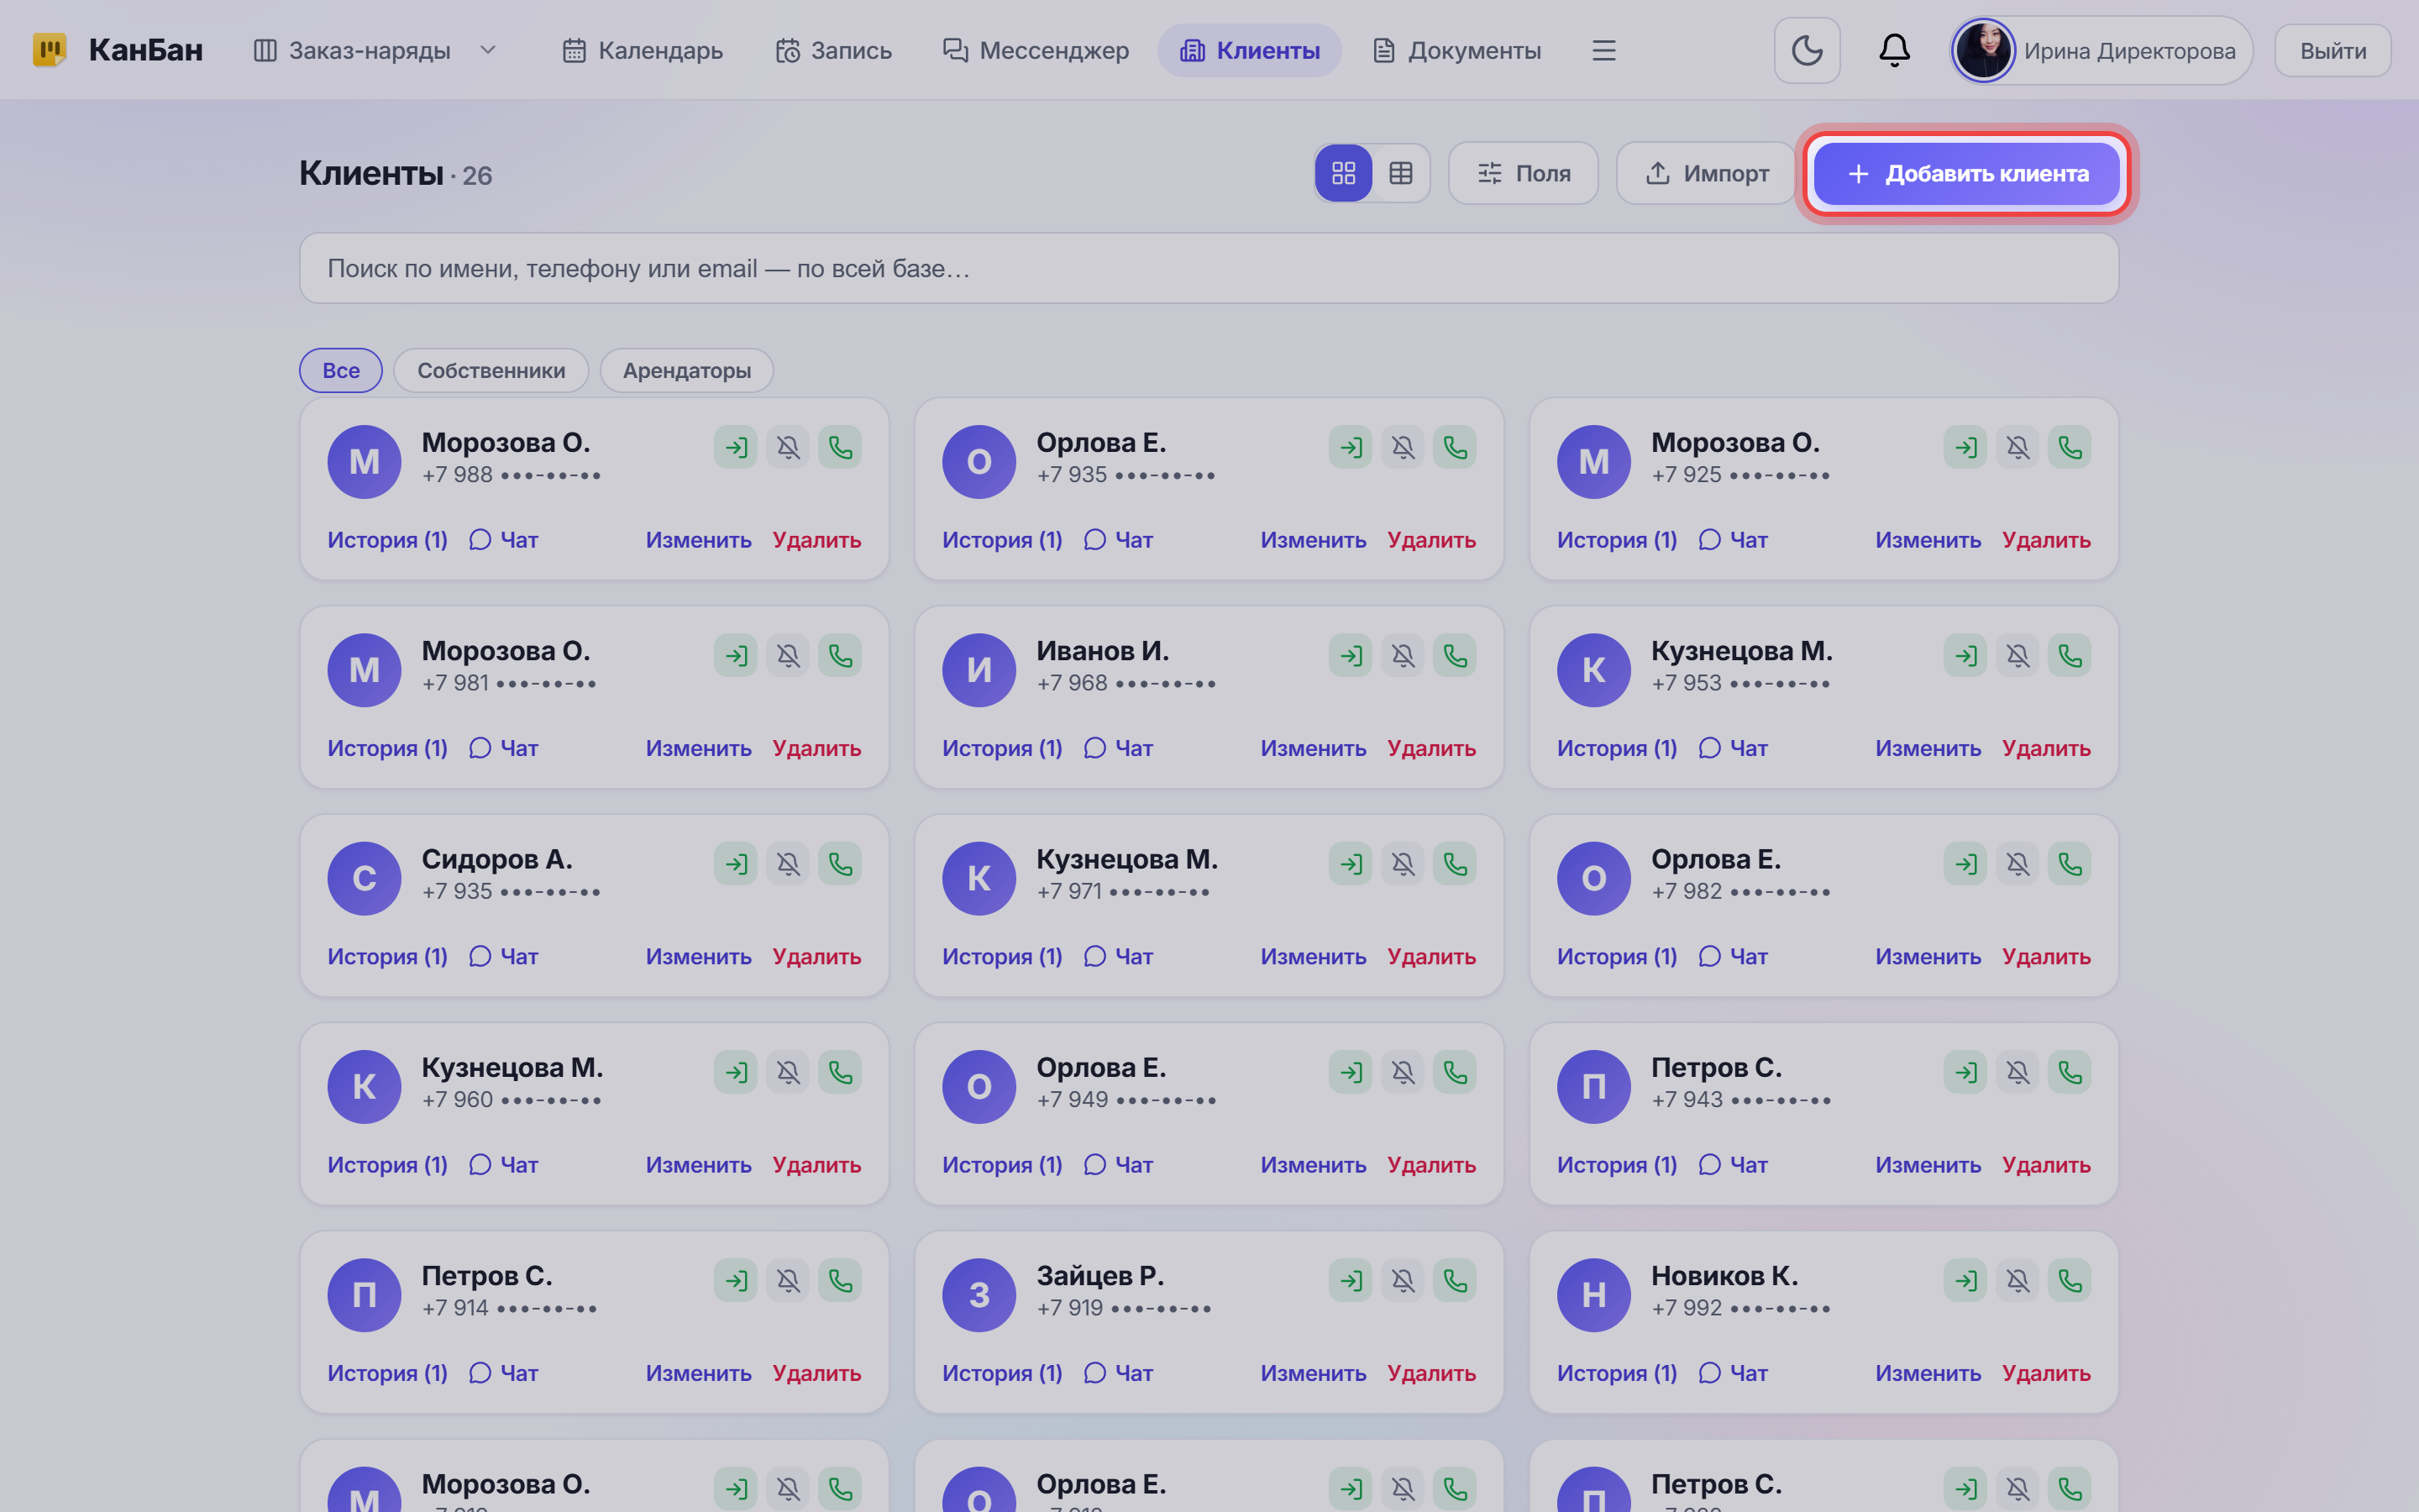Viewport: 2419px width, 1512px height.
Task: Open Поля field settings
Action: pyautogui.click(x=1524, y=173)
